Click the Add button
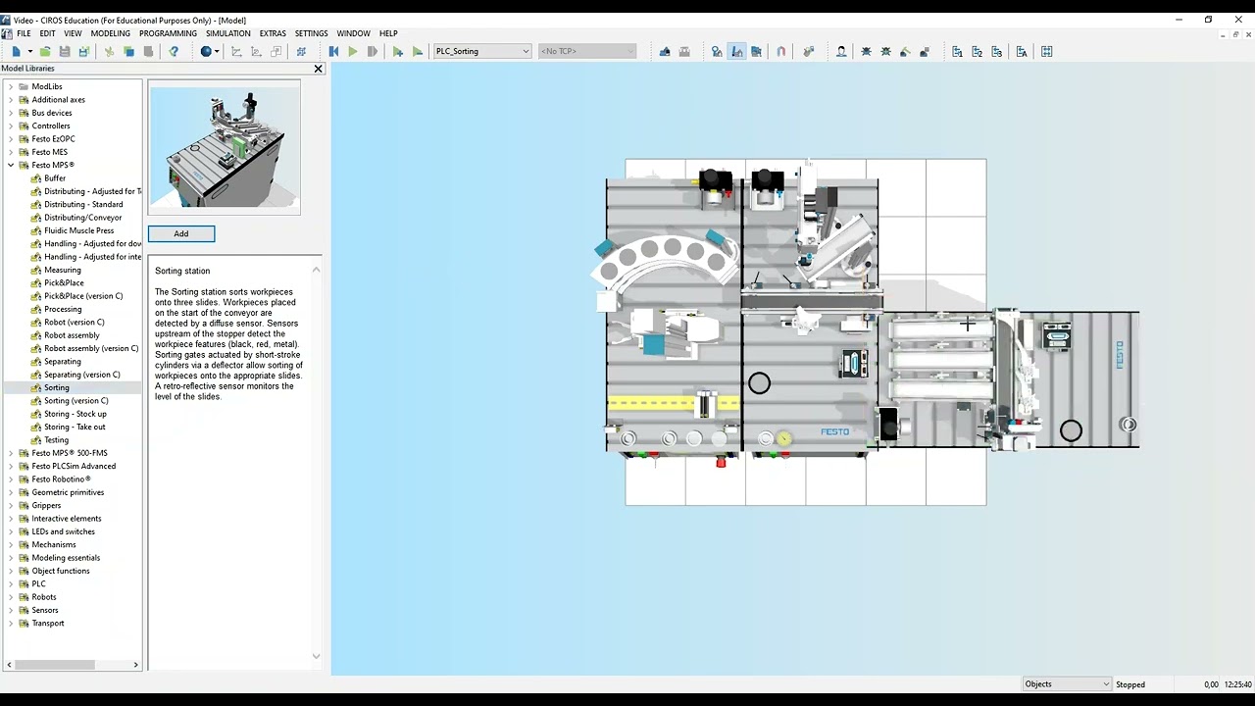 pos(181,233)
